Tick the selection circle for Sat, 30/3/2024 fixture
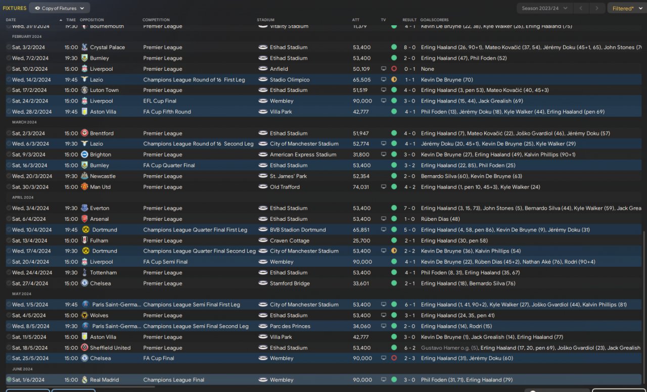This screenshot has height=392, width=647. [9, 187]
